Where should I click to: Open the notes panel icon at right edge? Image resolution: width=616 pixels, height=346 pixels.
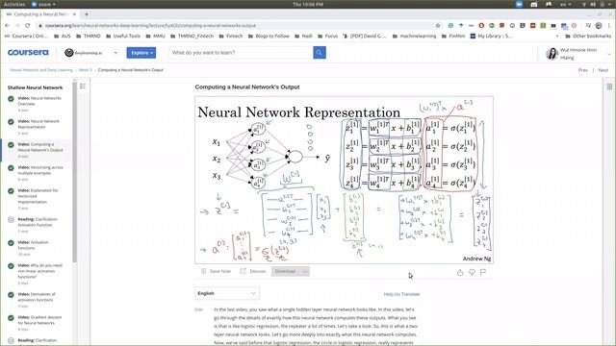click(x=609, y=86)
